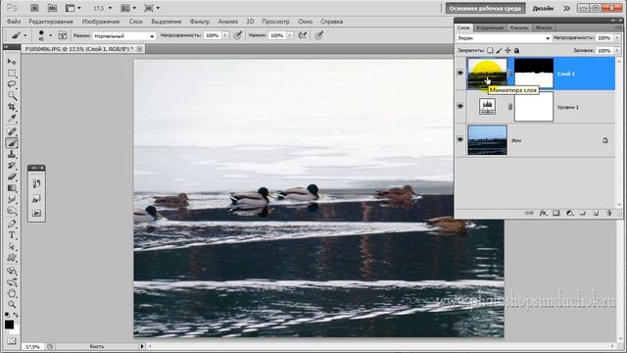The width and height of the screenshot is (627, 353).
Task: Add layer style with fx icon
Action: (543, 213)
